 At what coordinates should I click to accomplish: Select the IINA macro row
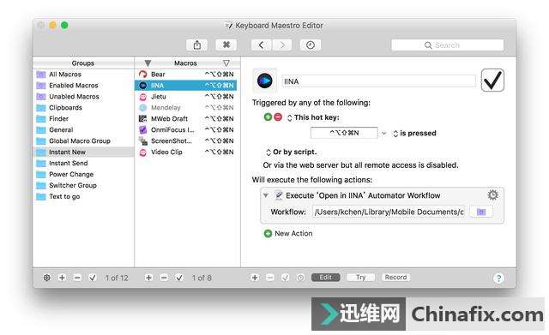[186, 86]
